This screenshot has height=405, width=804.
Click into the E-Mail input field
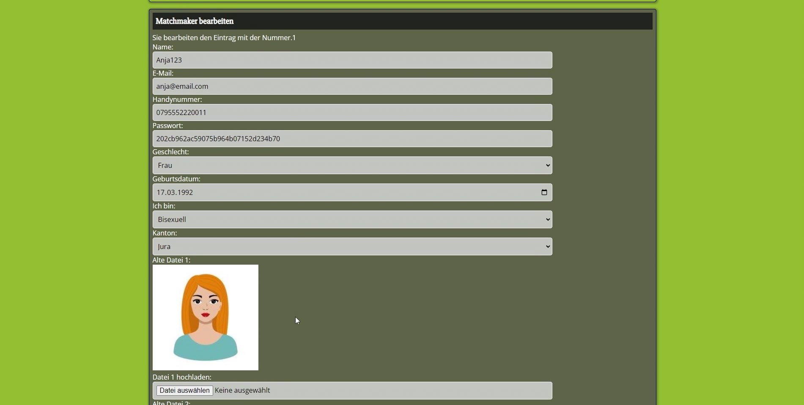coord(352,86)
